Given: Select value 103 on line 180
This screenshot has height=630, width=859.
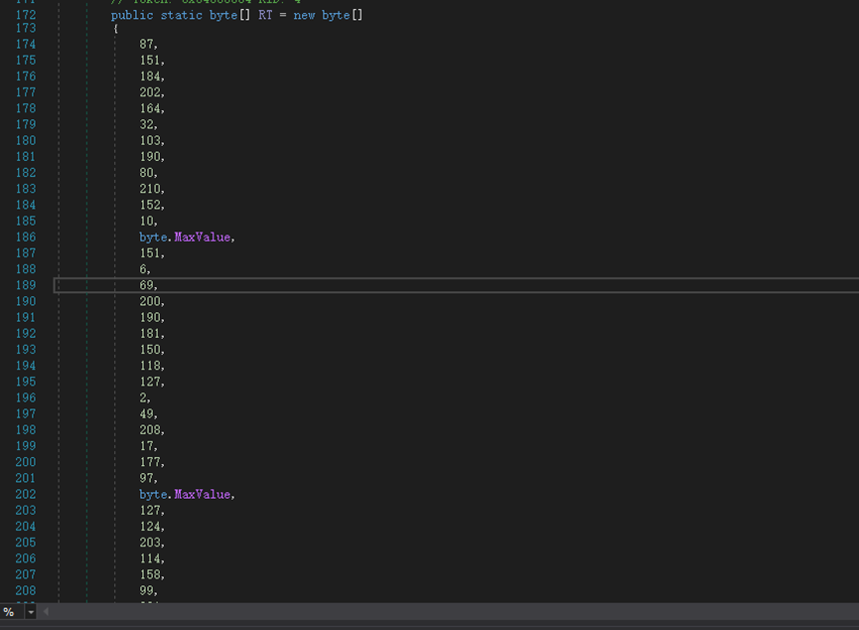Looking at the screenshot, I should [x=150, y=140].
